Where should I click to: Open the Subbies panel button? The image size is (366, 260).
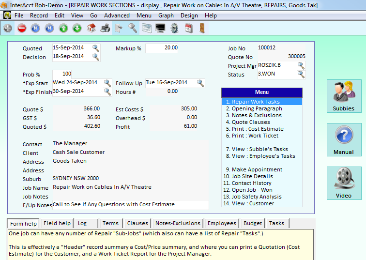(x=344, y=96)
